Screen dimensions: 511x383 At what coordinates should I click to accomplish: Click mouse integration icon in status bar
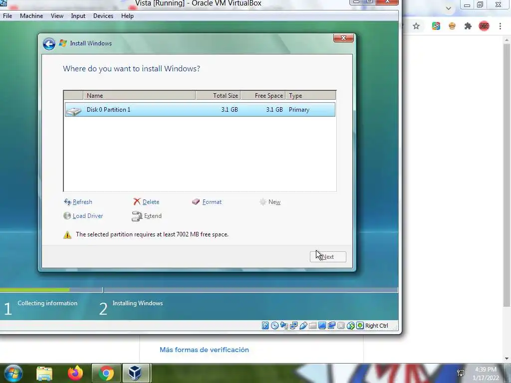(350, 326)
